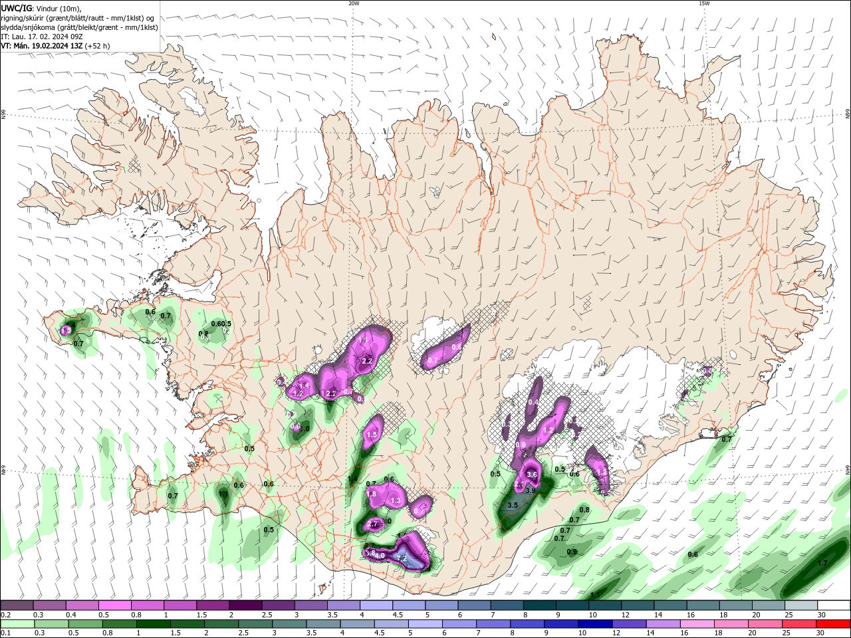Screen dimensions: 851x638
Task: Click the white 30 mm snow legend swatch
Action: point(834,605)
